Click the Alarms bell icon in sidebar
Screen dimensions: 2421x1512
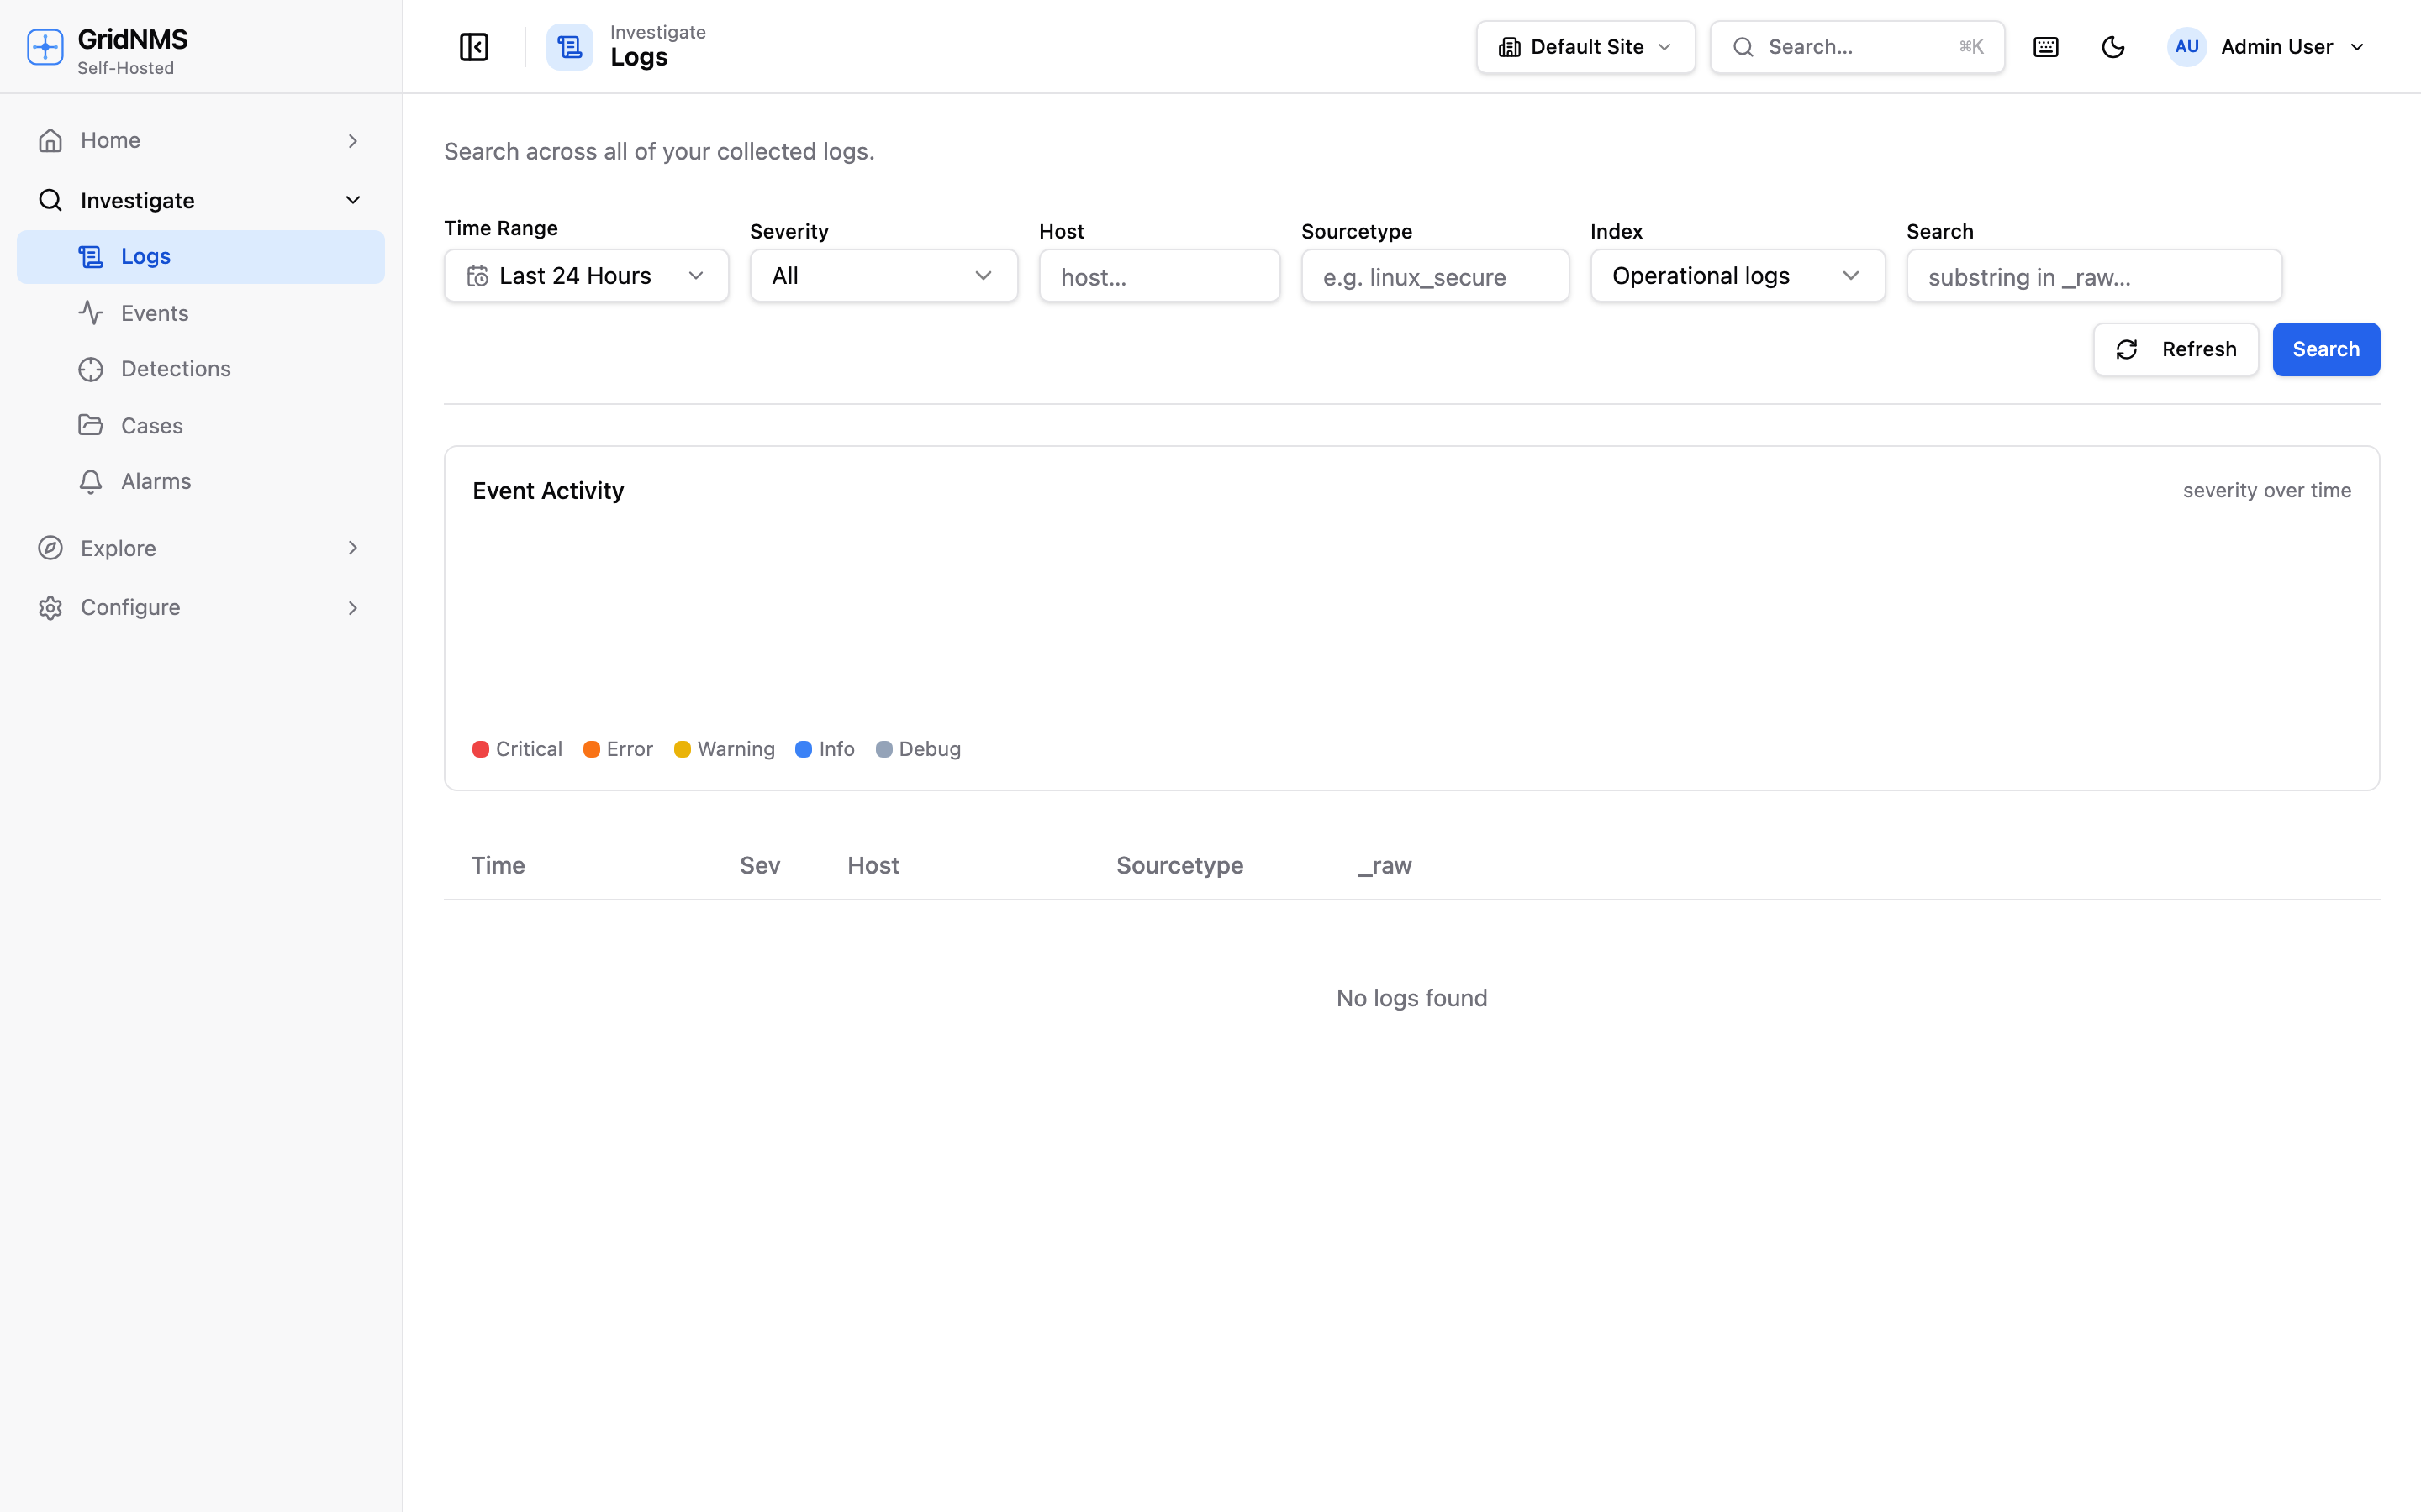coord(91,482)
